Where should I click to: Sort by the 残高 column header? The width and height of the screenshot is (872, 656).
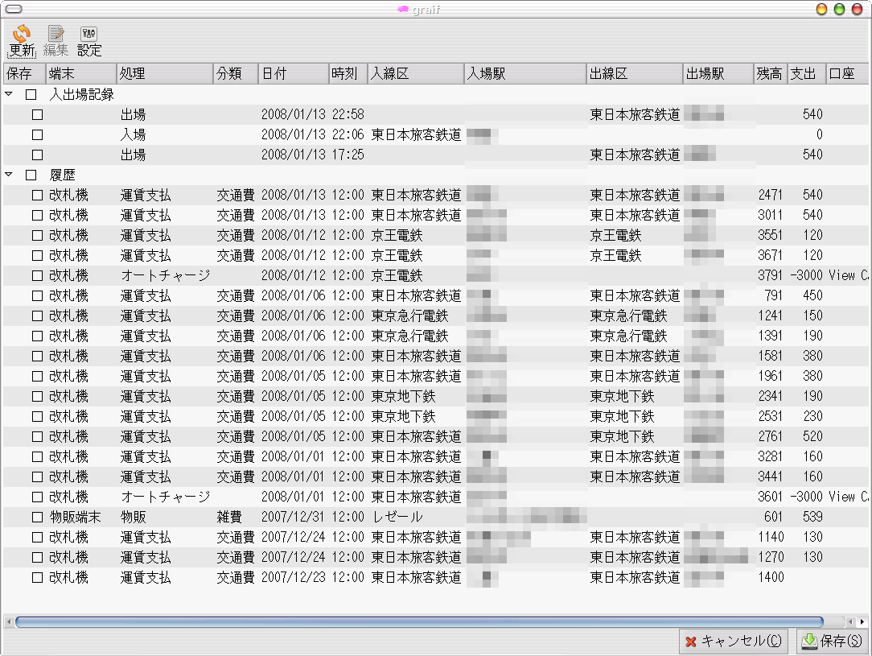click(769, 74)
